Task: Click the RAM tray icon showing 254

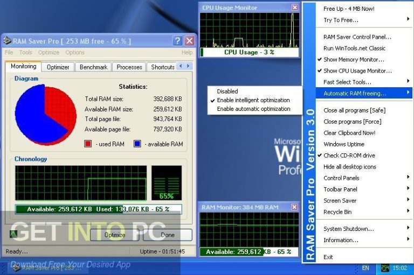Action: (385, 268)
